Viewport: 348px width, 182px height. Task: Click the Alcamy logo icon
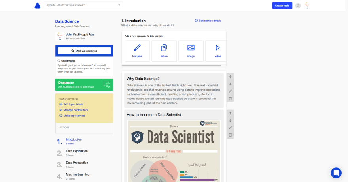pyautogui.click(x=38, y=6)
